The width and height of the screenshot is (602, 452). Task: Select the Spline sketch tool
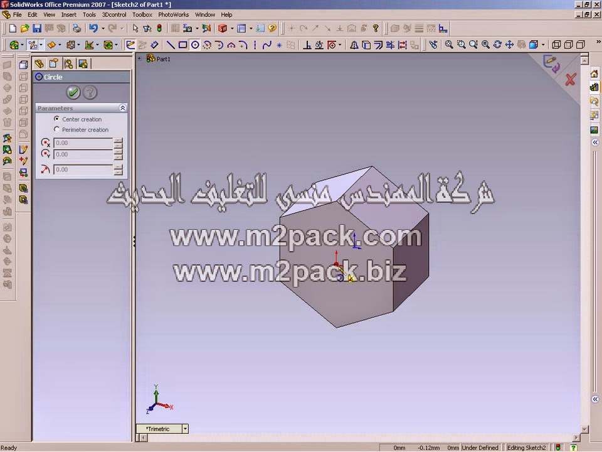pos(267,45)
